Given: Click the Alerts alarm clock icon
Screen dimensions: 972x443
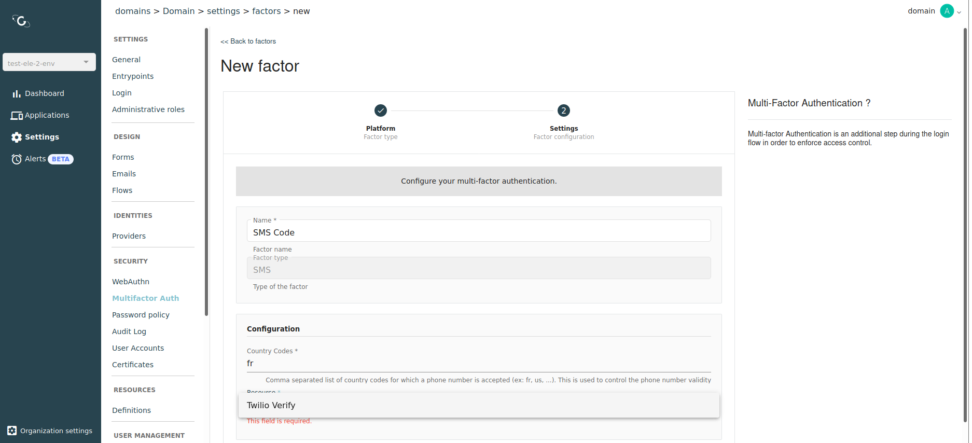Looking at the screenshot, I should (17, 159).
